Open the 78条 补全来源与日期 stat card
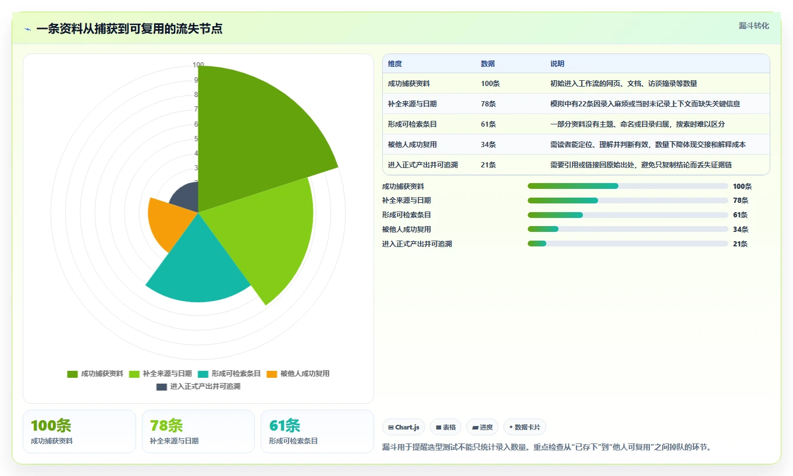 [x=198, y=431]
